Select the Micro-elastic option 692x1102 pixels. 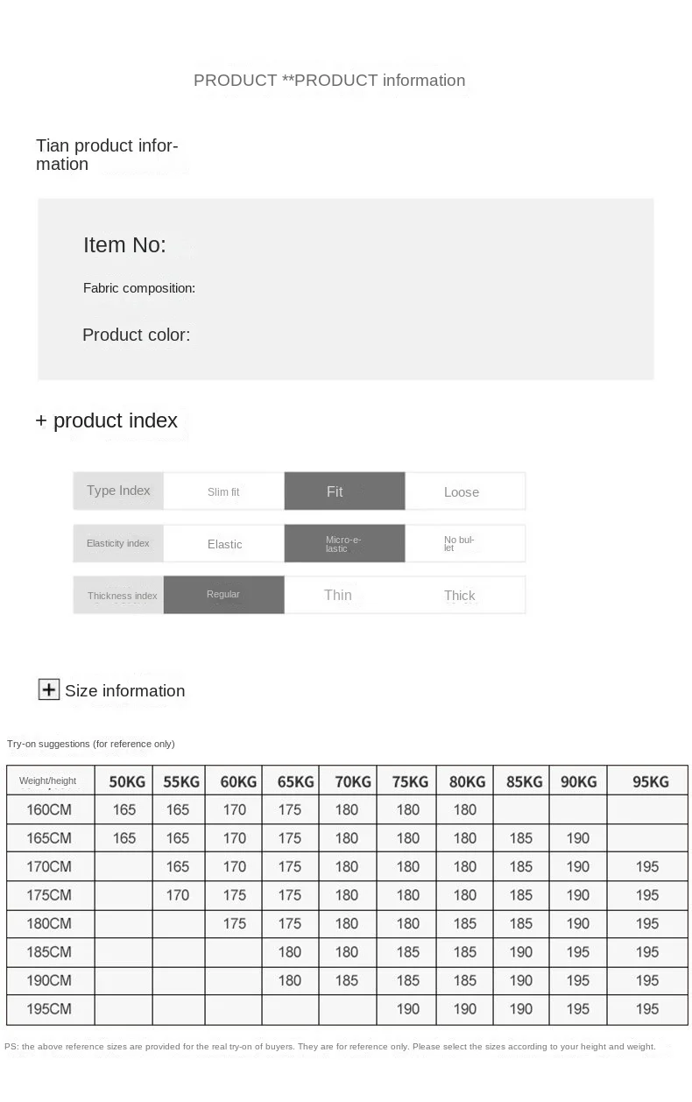(x=344, y=544)
